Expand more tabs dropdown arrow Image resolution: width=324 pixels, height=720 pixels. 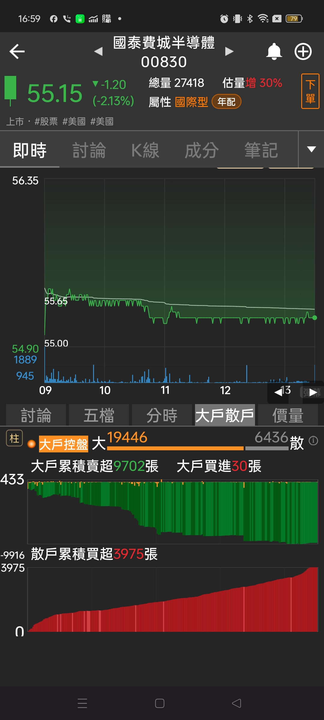point(311,149)
